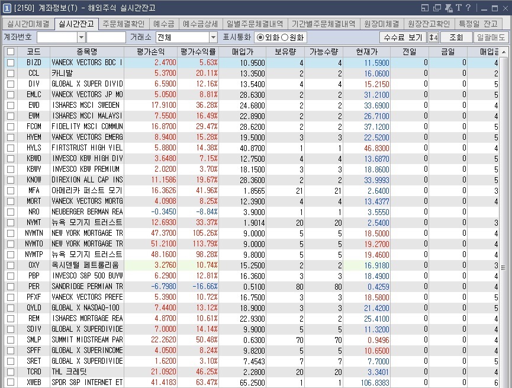Check the EWD row checkbox
The width and height of the screenshot is (512, 388).
pos(11,105)
